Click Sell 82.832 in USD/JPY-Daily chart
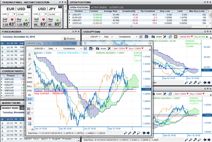Image resolution: width=212 pixels, height=142 pixels. pyautogui.click(x=186, y=37)
